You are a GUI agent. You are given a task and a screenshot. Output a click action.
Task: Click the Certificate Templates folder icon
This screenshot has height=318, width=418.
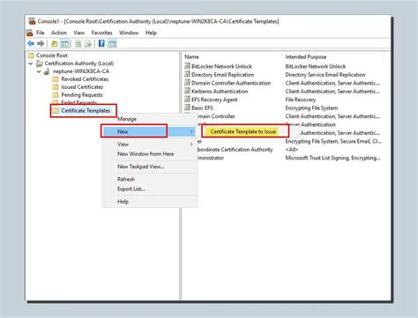coord(56,111)
